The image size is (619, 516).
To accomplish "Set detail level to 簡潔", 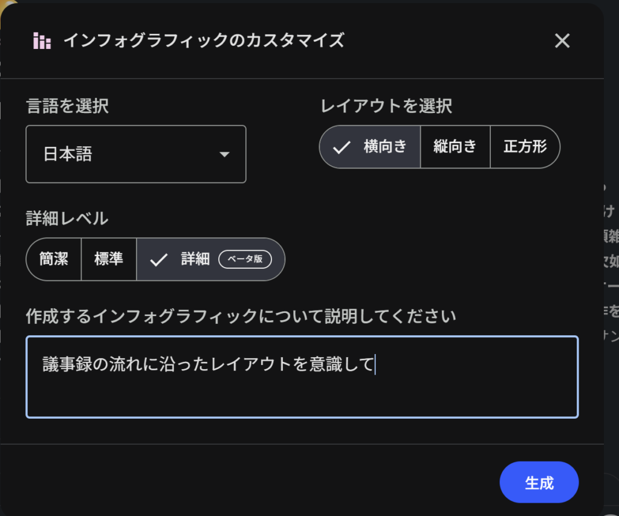I will click(x=54, y=259).
